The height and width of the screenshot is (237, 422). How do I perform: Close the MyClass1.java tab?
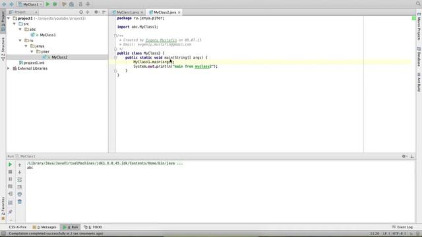(x=142, y=13)
